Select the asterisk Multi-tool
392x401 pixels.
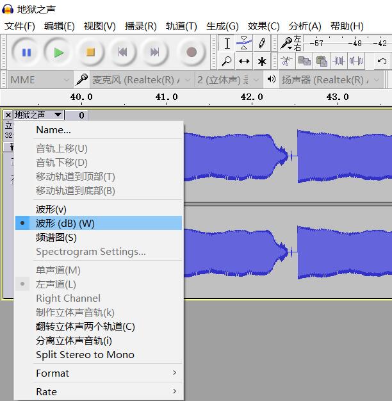pyautogui.click(x=261, y=61)
